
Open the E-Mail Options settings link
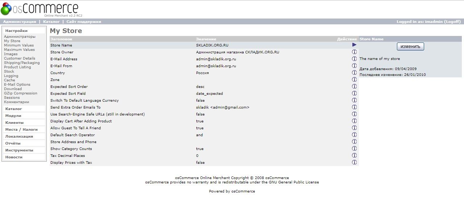(17, 85)
